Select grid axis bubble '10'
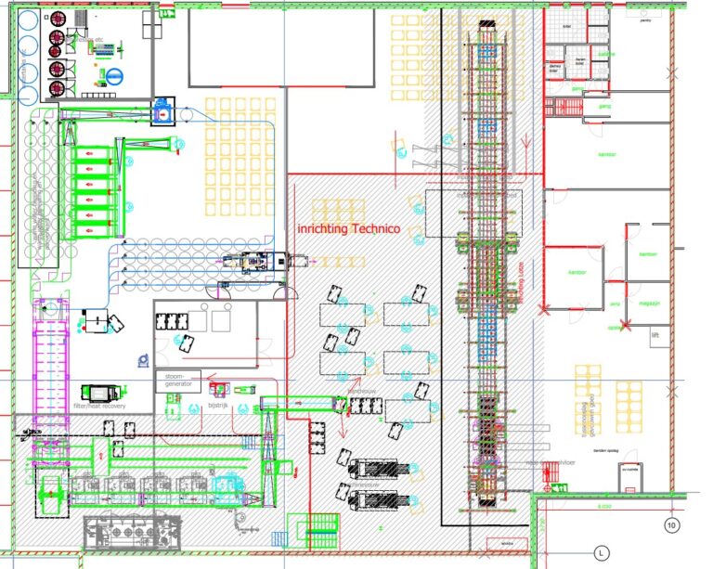713x569 pixels. click(671, 525)
